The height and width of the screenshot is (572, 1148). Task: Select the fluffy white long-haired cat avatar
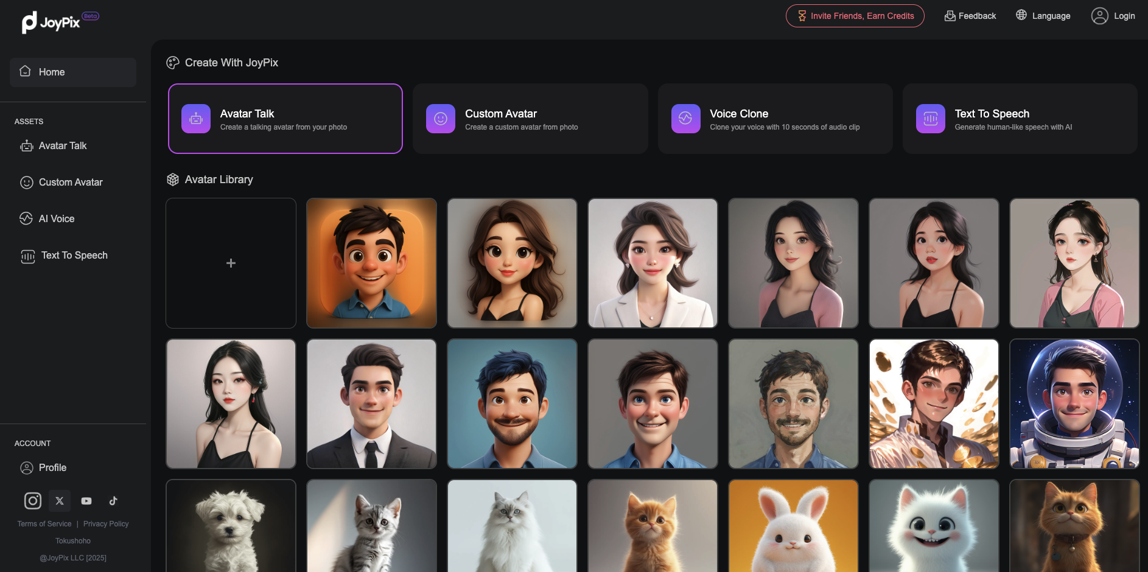click(512, 526)
